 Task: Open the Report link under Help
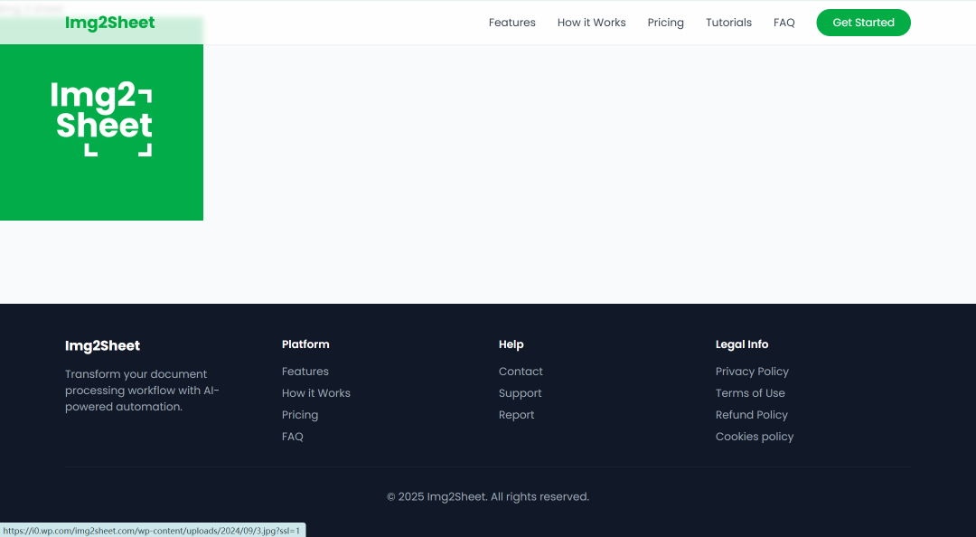point(516,415)
